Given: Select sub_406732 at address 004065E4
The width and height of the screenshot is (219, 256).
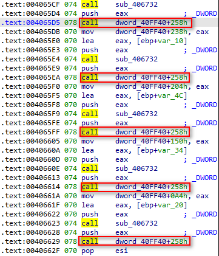Looking at the screenshot, I should 136,59.
